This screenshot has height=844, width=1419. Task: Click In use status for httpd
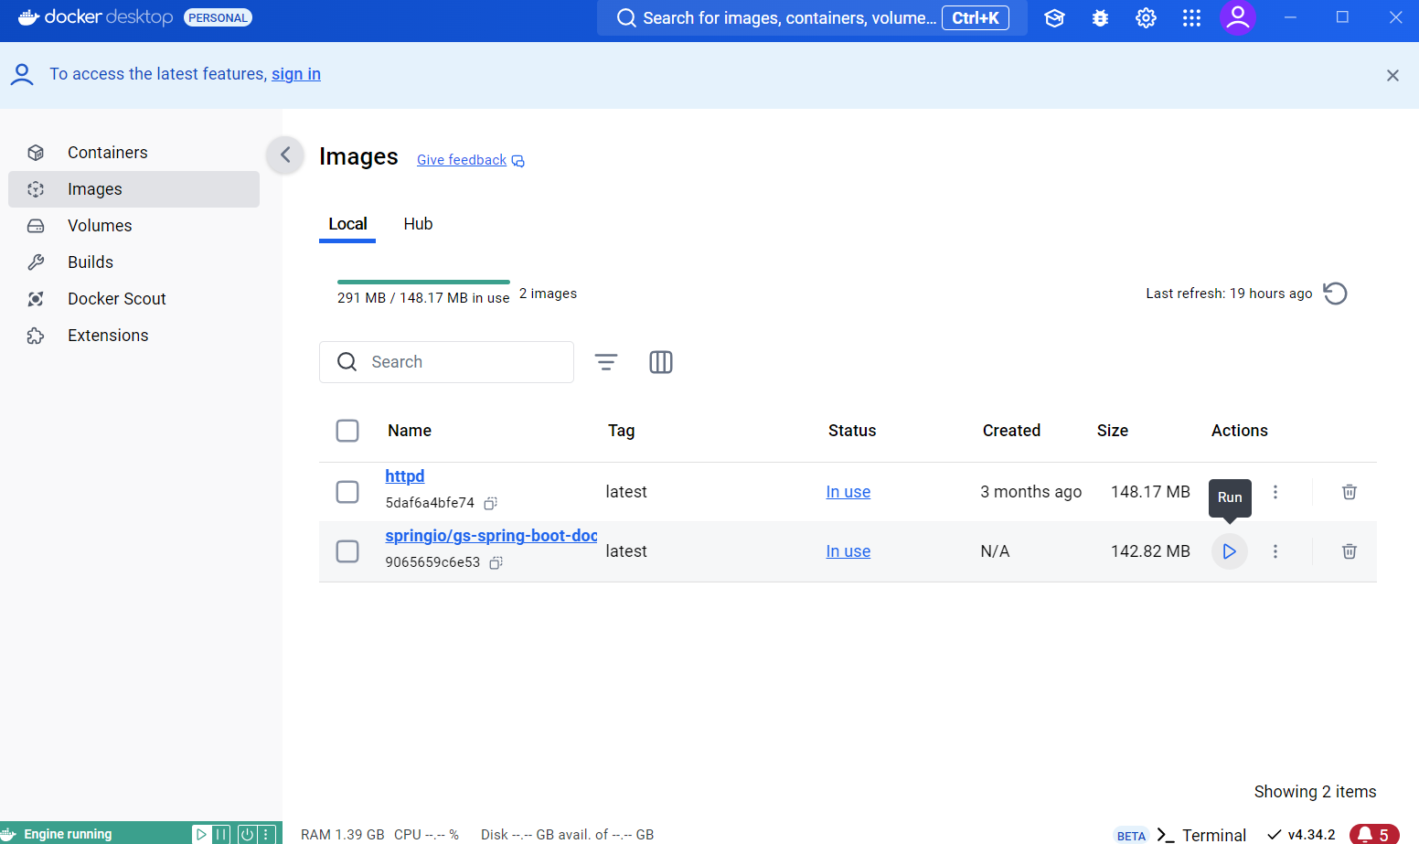coord(848,492)
